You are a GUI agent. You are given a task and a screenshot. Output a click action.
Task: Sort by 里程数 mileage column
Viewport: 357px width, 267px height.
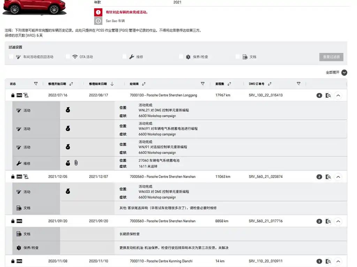tap(229, 84)
